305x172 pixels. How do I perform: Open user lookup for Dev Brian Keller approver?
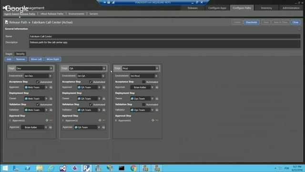tap(51, 128)
